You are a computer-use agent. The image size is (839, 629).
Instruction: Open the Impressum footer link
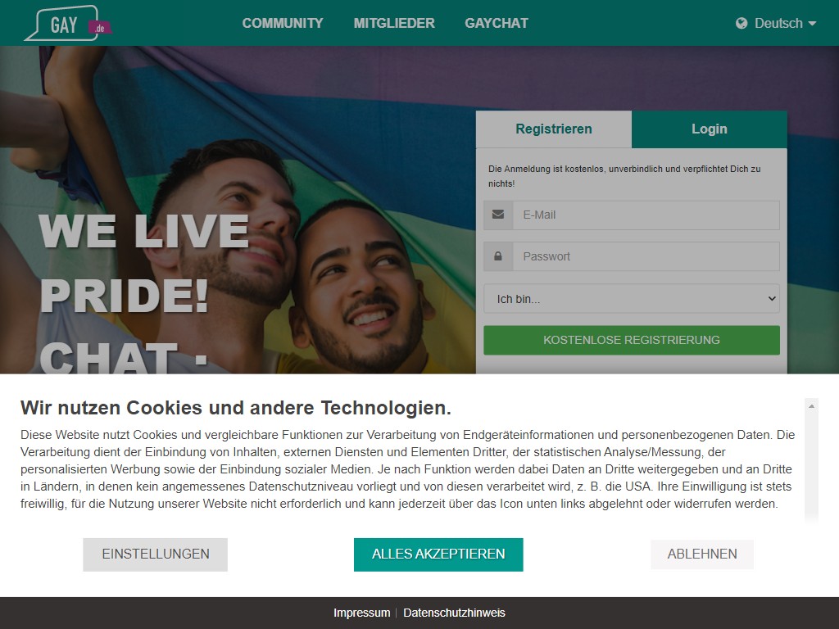pos(361,613)
